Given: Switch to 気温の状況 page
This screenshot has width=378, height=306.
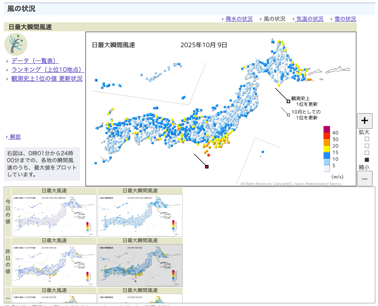Looking at the screenshot, I should (x=310, y=19).
